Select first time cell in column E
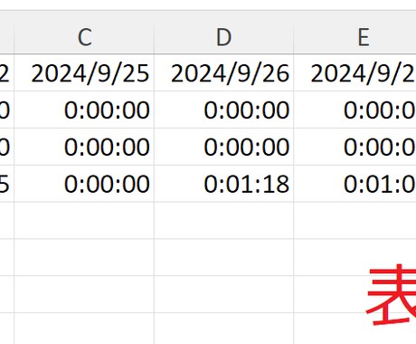 click(x=355, y=110)
